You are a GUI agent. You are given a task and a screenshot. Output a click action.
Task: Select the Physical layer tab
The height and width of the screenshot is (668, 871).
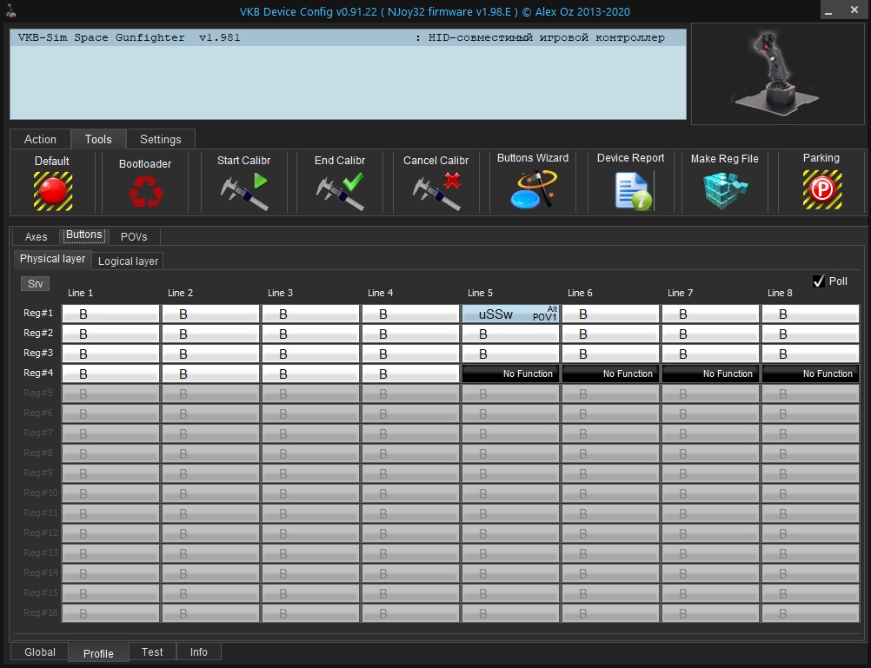[x=52, y=259]
